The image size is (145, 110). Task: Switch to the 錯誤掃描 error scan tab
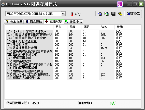[x=74, y=22]
